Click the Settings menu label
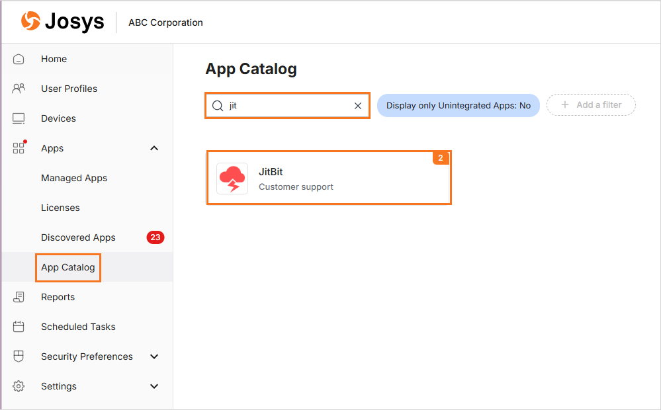 point(59,386)
